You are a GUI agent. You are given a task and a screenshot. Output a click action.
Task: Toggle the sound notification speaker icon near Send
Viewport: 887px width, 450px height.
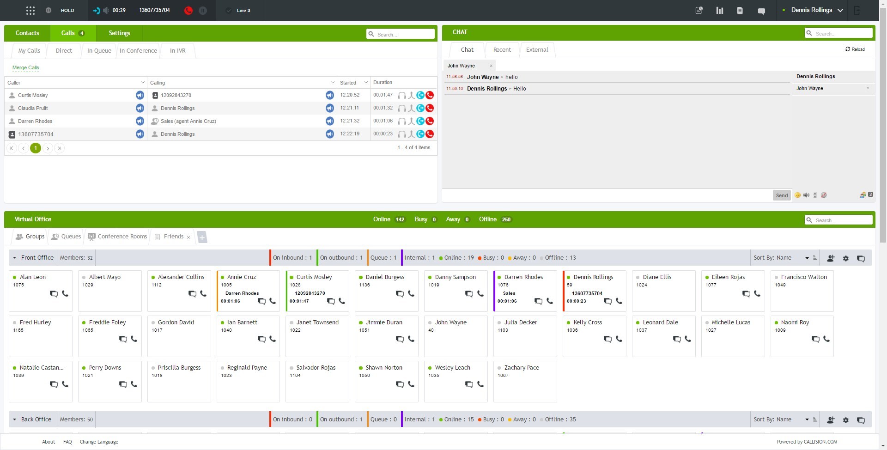807,195
